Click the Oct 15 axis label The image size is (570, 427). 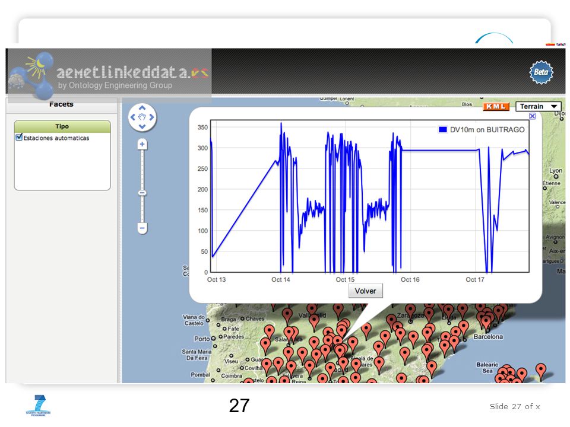[345, 279]
